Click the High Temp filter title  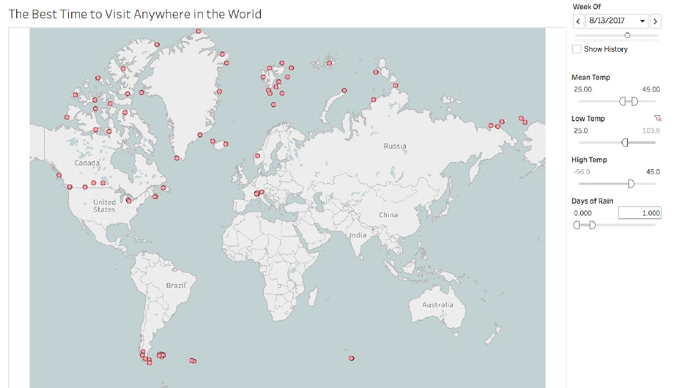pyautogui.click(x=589, y=160)
